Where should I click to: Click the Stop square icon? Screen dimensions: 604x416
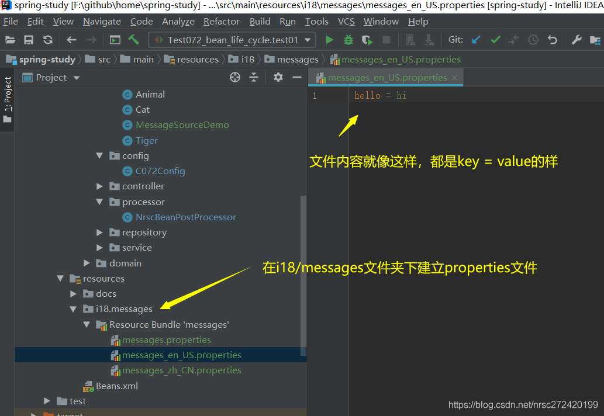pos(386,40)
